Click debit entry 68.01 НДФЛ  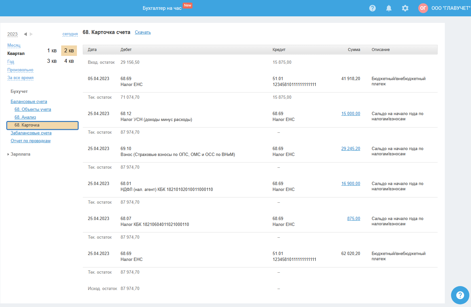(167, 187)
